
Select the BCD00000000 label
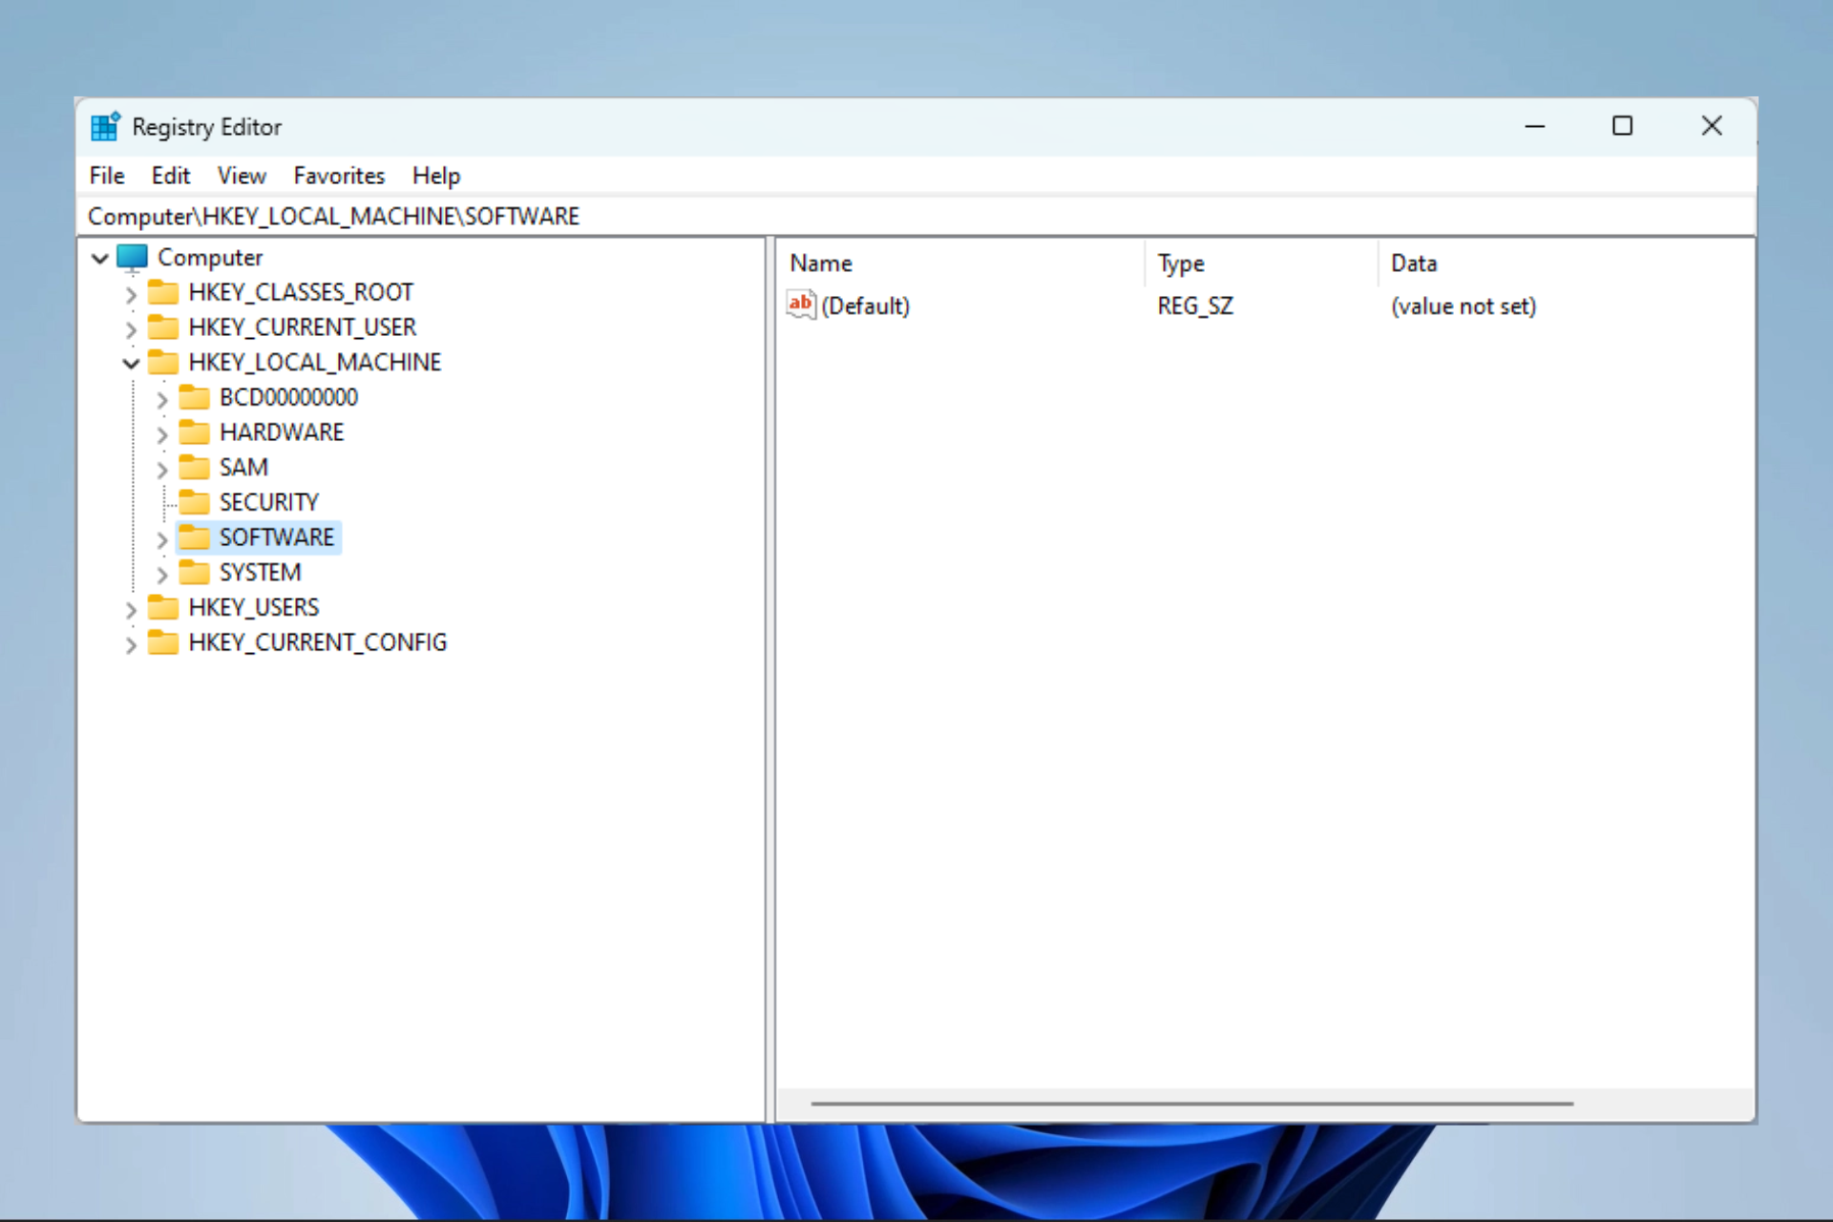tap(288, 397)
